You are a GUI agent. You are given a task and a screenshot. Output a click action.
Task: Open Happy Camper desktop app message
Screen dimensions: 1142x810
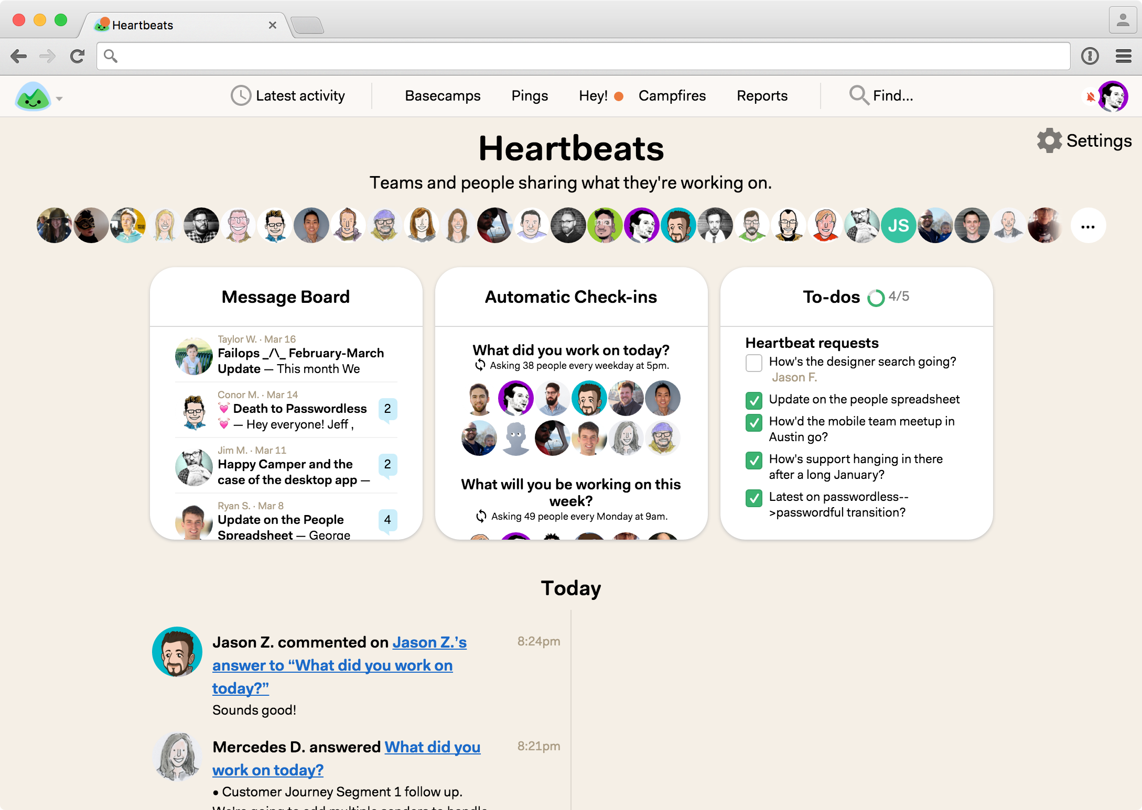(x=294, y=472)
